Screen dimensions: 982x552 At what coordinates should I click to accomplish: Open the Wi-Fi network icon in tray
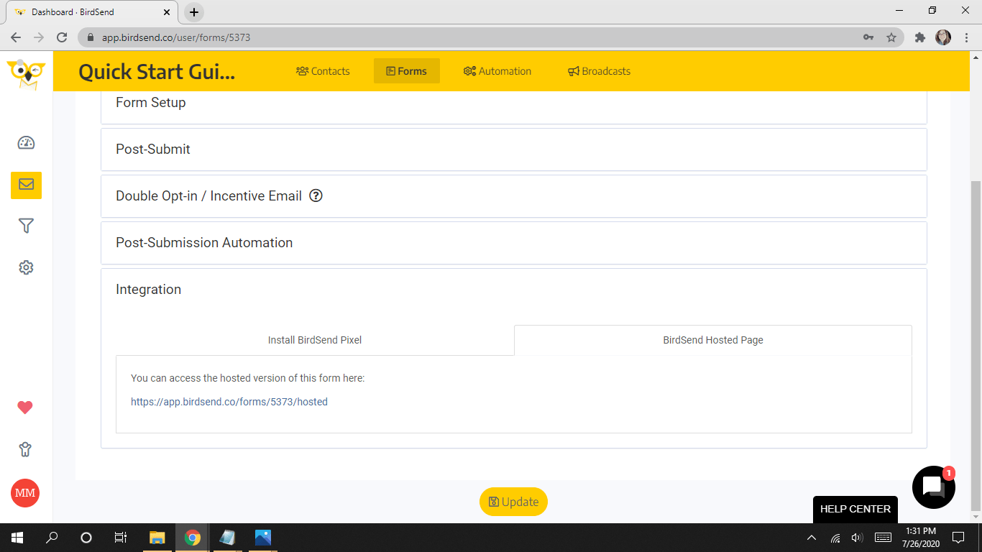[x=835, y=538]
